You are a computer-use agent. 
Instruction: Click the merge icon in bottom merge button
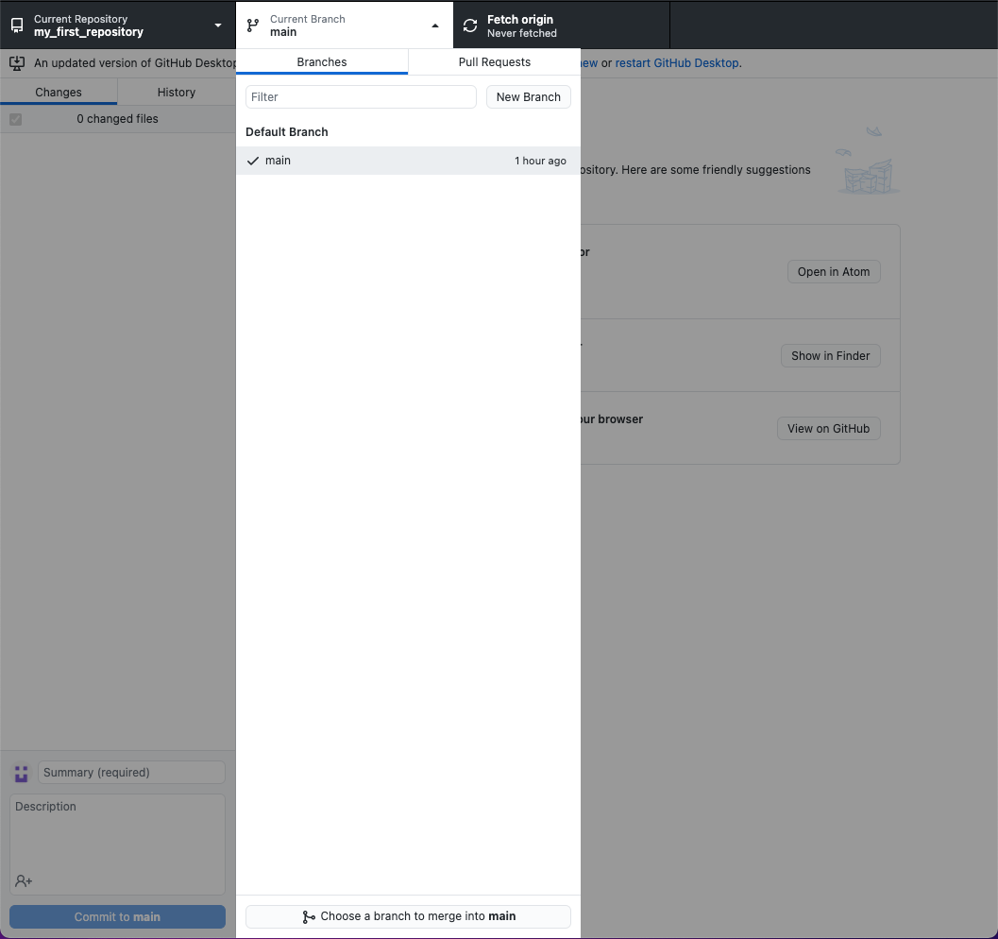(x=309, y=916)
